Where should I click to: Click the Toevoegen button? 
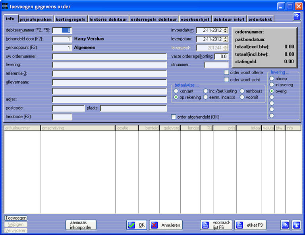point(16,218)
